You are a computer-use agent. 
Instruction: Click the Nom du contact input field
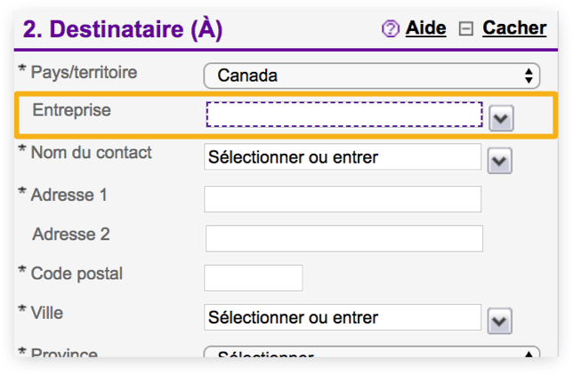coord(343,157)
